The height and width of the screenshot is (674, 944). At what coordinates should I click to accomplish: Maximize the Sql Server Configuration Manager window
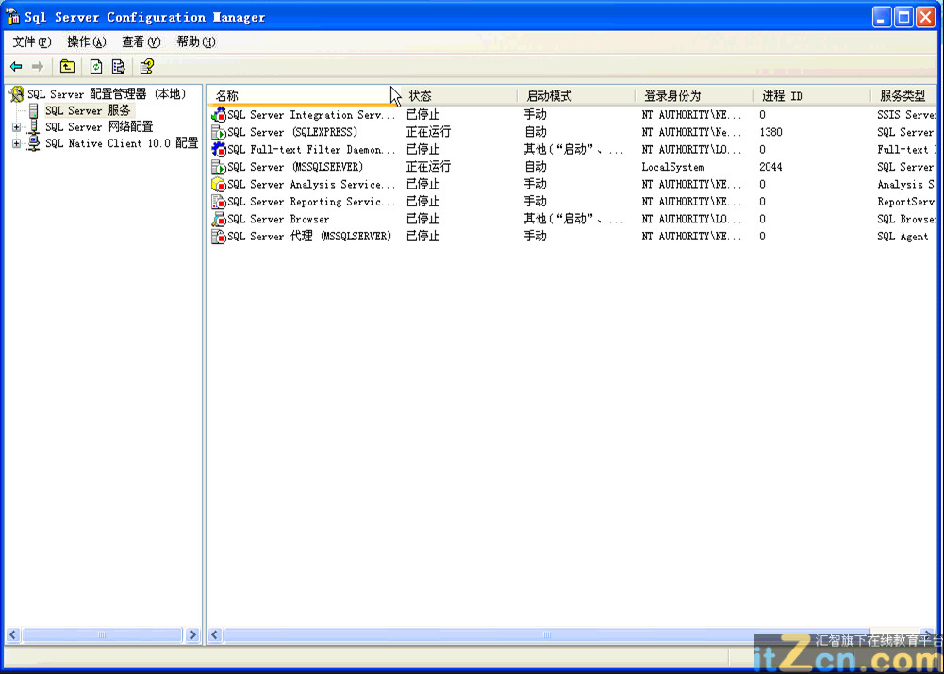click(903, 17)
